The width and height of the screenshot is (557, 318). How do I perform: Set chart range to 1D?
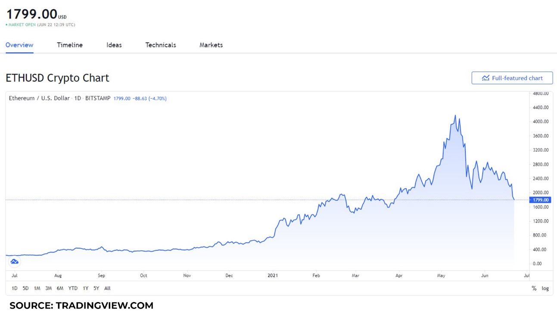14,288
